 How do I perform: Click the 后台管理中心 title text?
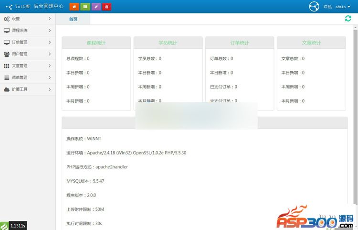coord(49,6)
